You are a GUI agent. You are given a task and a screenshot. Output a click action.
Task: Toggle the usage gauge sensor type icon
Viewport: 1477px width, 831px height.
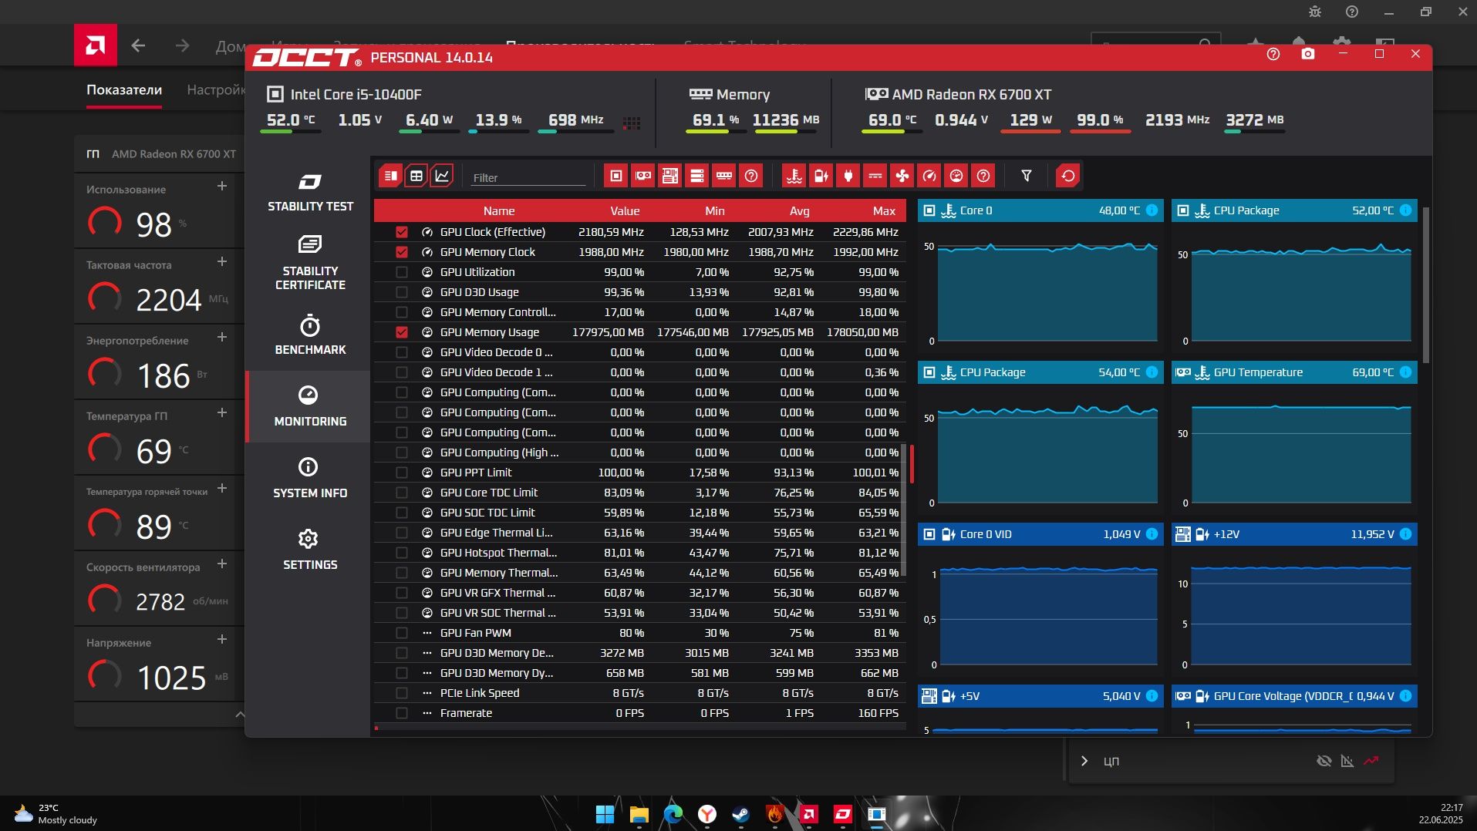(x=956, y=176)
